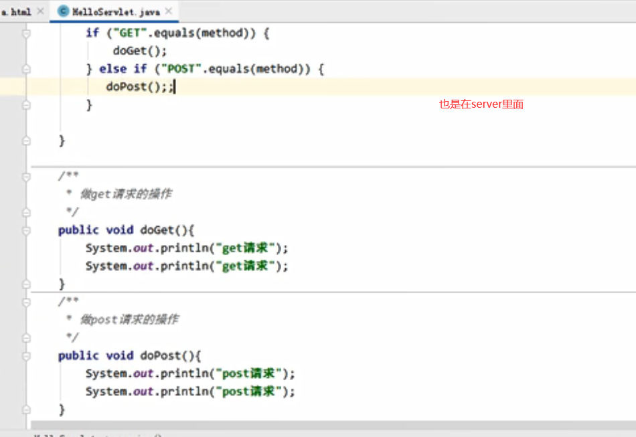Viewport: 636px width, 437px height.
Task: Toggle fold marker at end of get comment
Action: [26, 212]
